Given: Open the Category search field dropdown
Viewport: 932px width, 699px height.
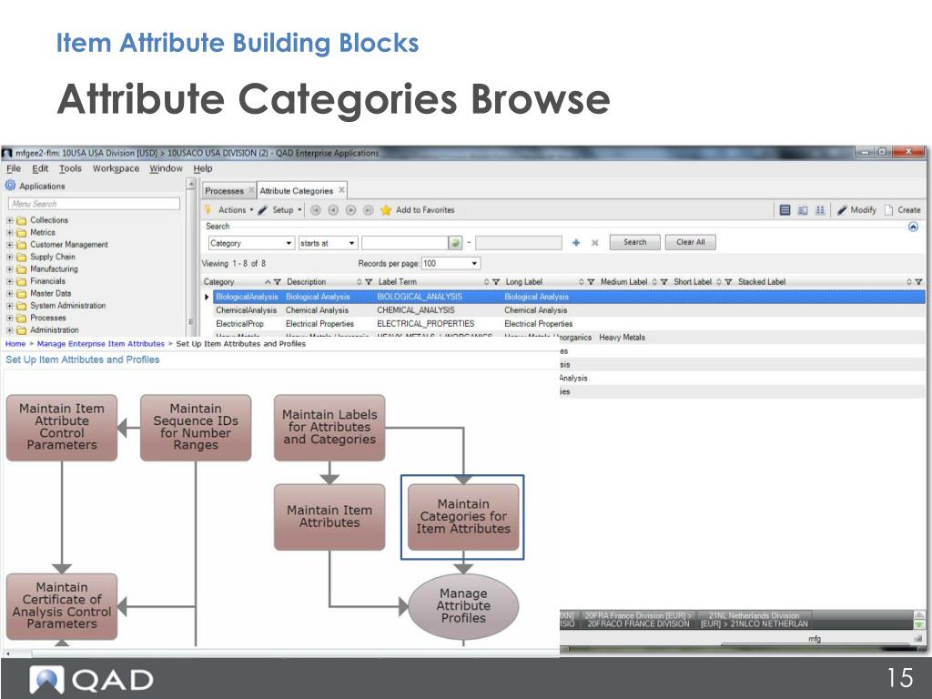Looking at the screenshot, I should click(289, 243).
